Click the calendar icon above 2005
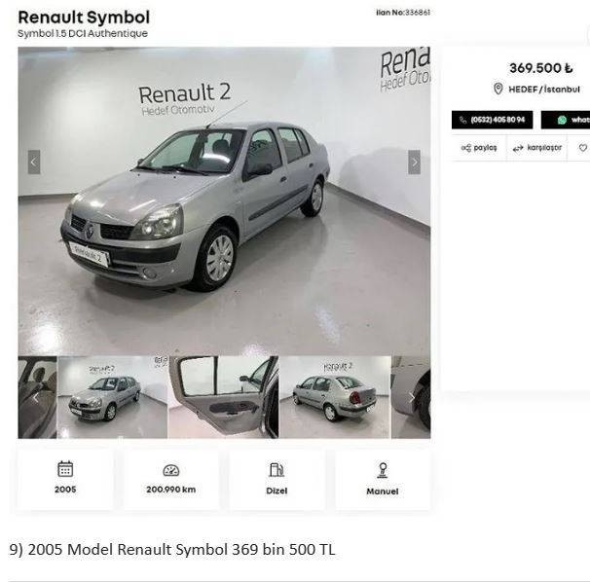 (65, 469)
